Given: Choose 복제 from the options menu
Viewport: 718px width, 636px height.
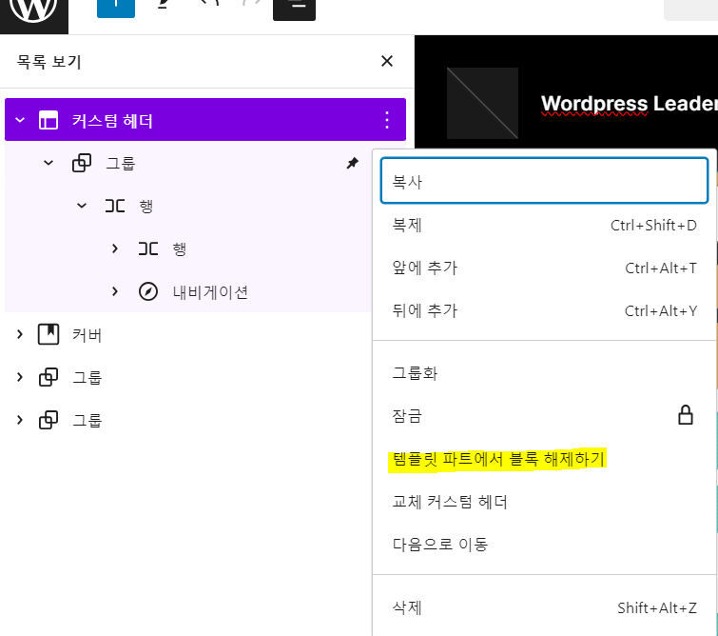Looking at the screenshot, I should (x=544, y=226).
